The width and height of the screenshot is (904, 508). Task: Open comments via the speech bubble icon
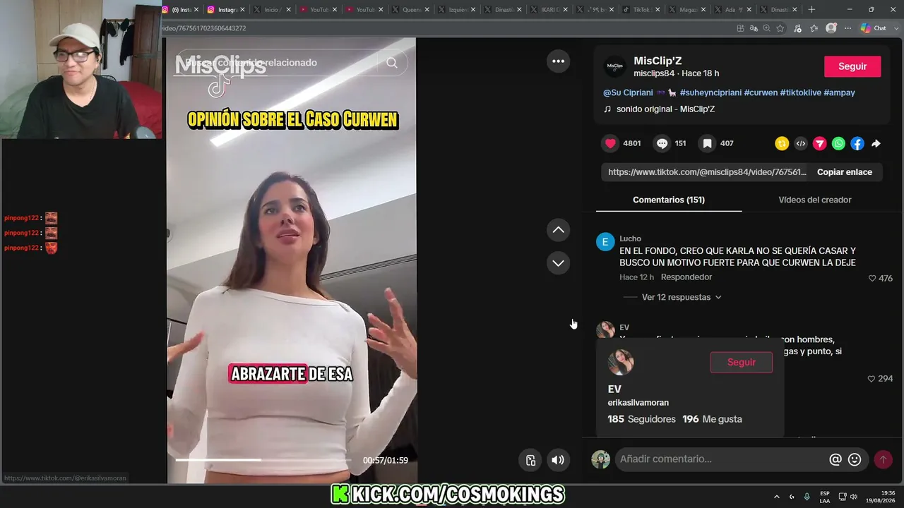point(662,143)
